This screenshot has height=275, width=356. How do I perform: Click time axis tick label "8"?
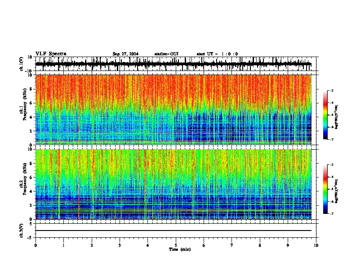[260, 245]
